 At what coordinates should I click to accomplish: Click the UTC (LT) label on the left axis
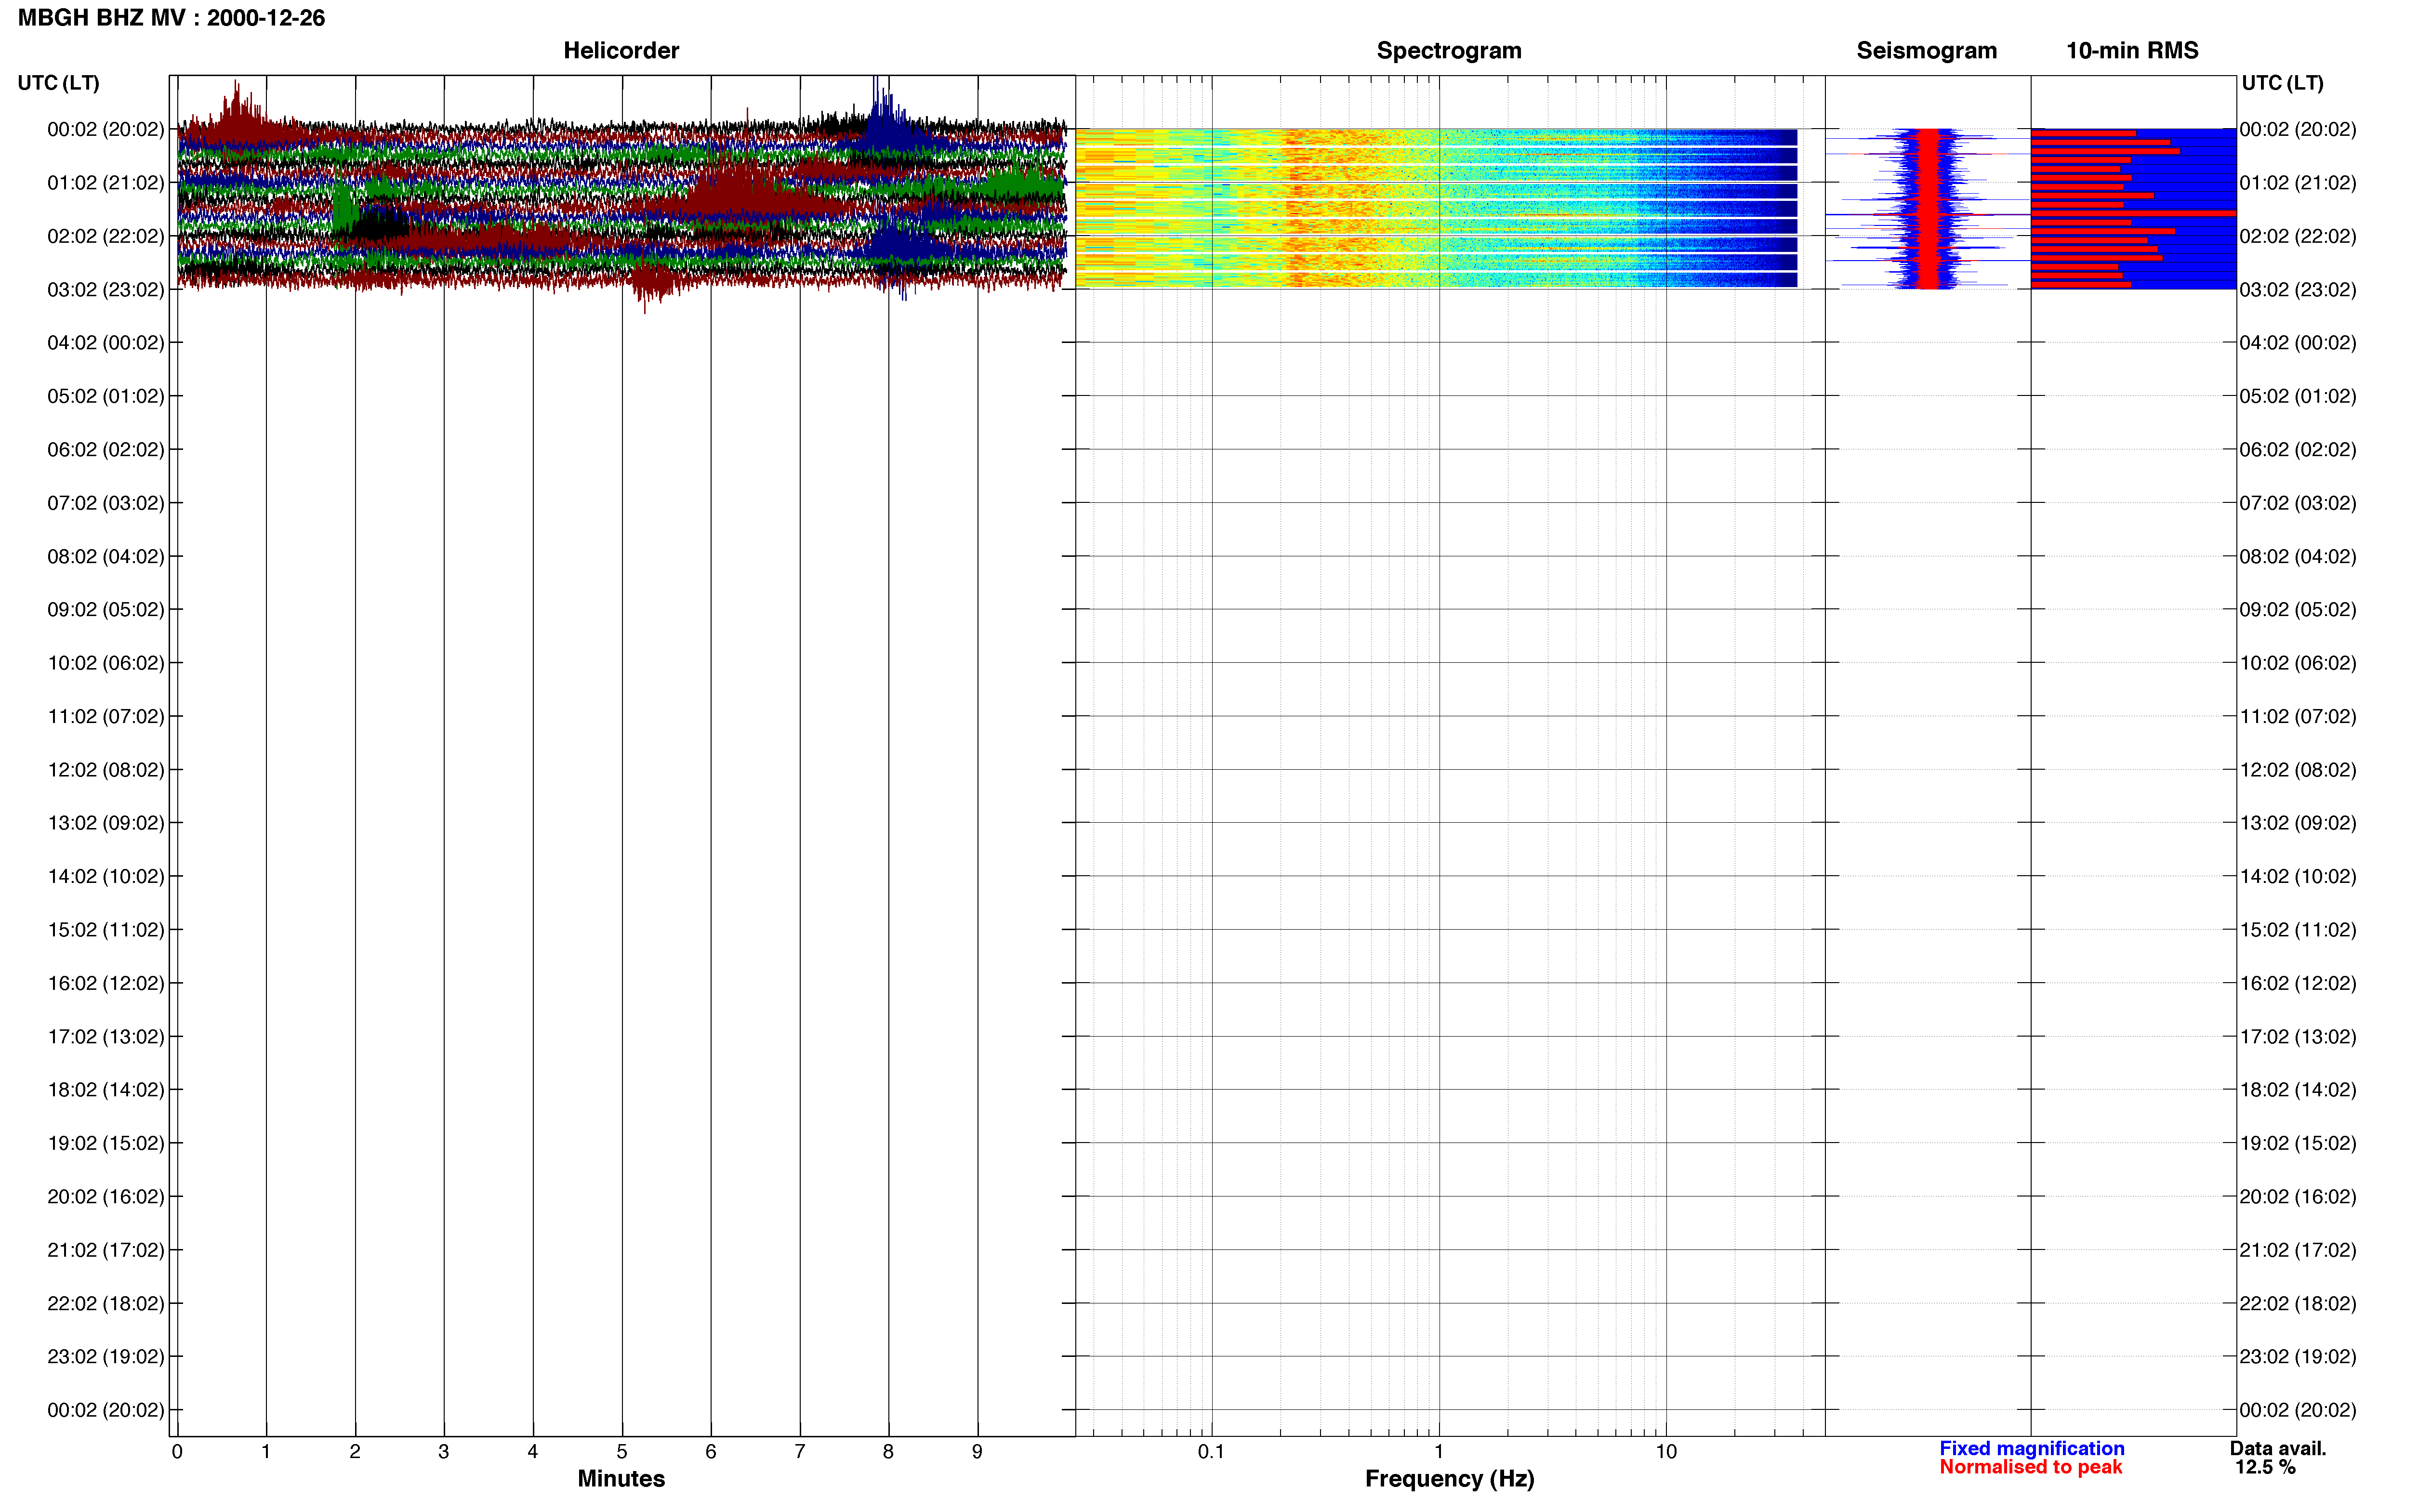tap(58, 83)
